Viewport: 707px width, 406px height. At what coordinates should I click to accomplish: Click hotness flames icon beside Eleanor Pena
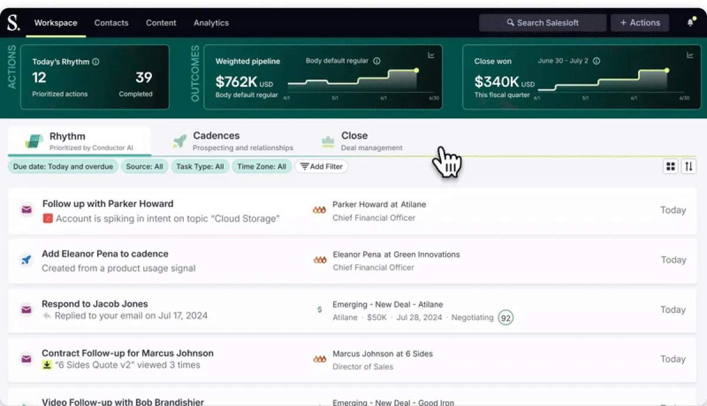coord(319,260)
